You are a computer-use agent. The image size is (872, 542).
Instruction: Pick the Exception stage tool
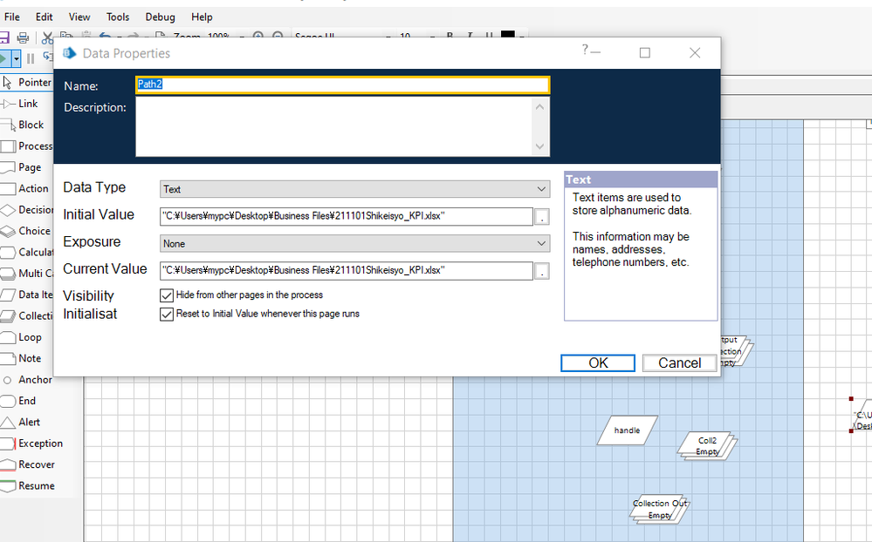(x=40, y=444)
